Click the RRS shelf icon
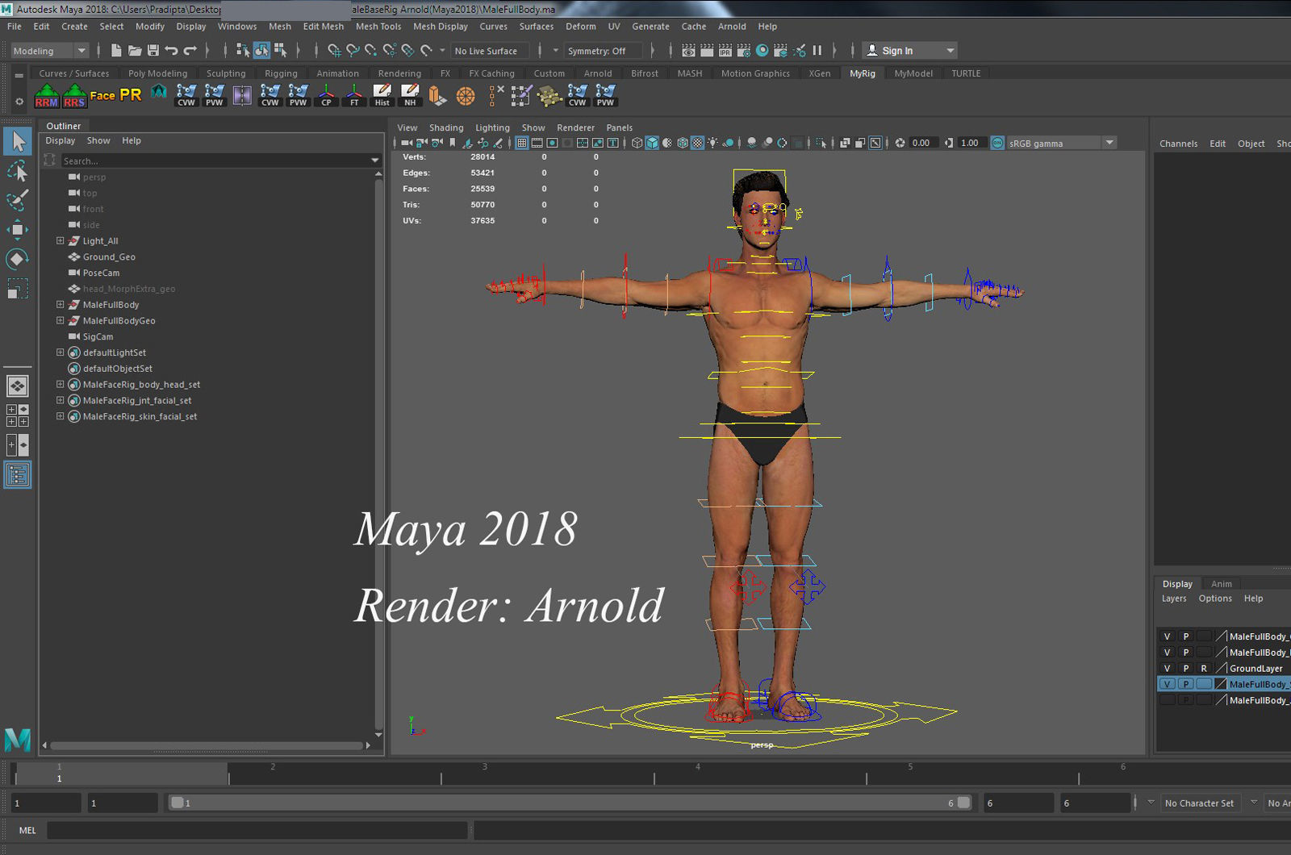 [x=74, y=96]
